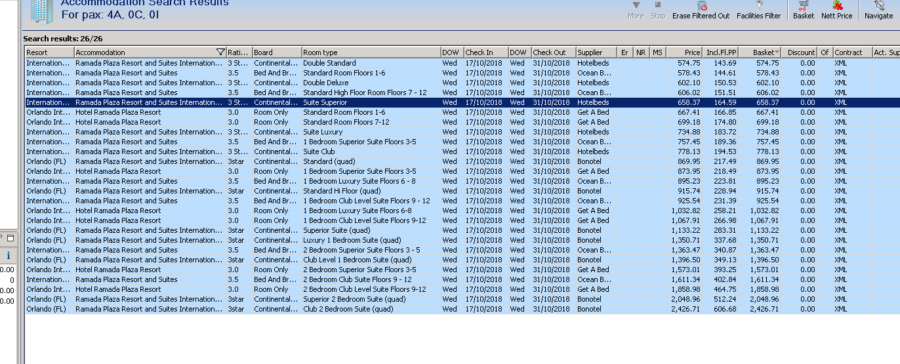The image size is (900, 364).
Task: Open the Facilities Filter funnel
Action: pos(759,5)
